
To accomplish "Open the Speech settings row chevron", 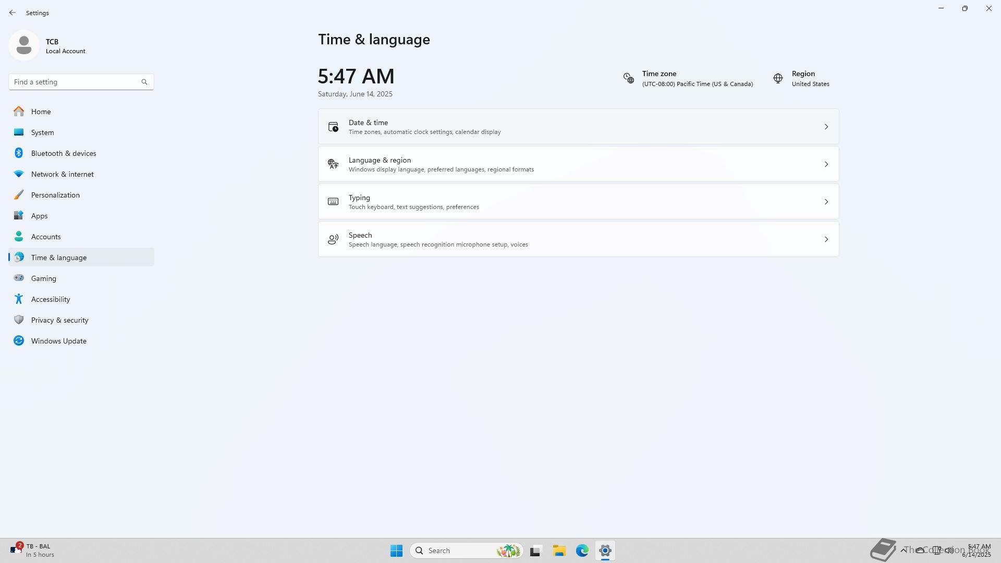I will pyautogui.click(x=826, y=239).
